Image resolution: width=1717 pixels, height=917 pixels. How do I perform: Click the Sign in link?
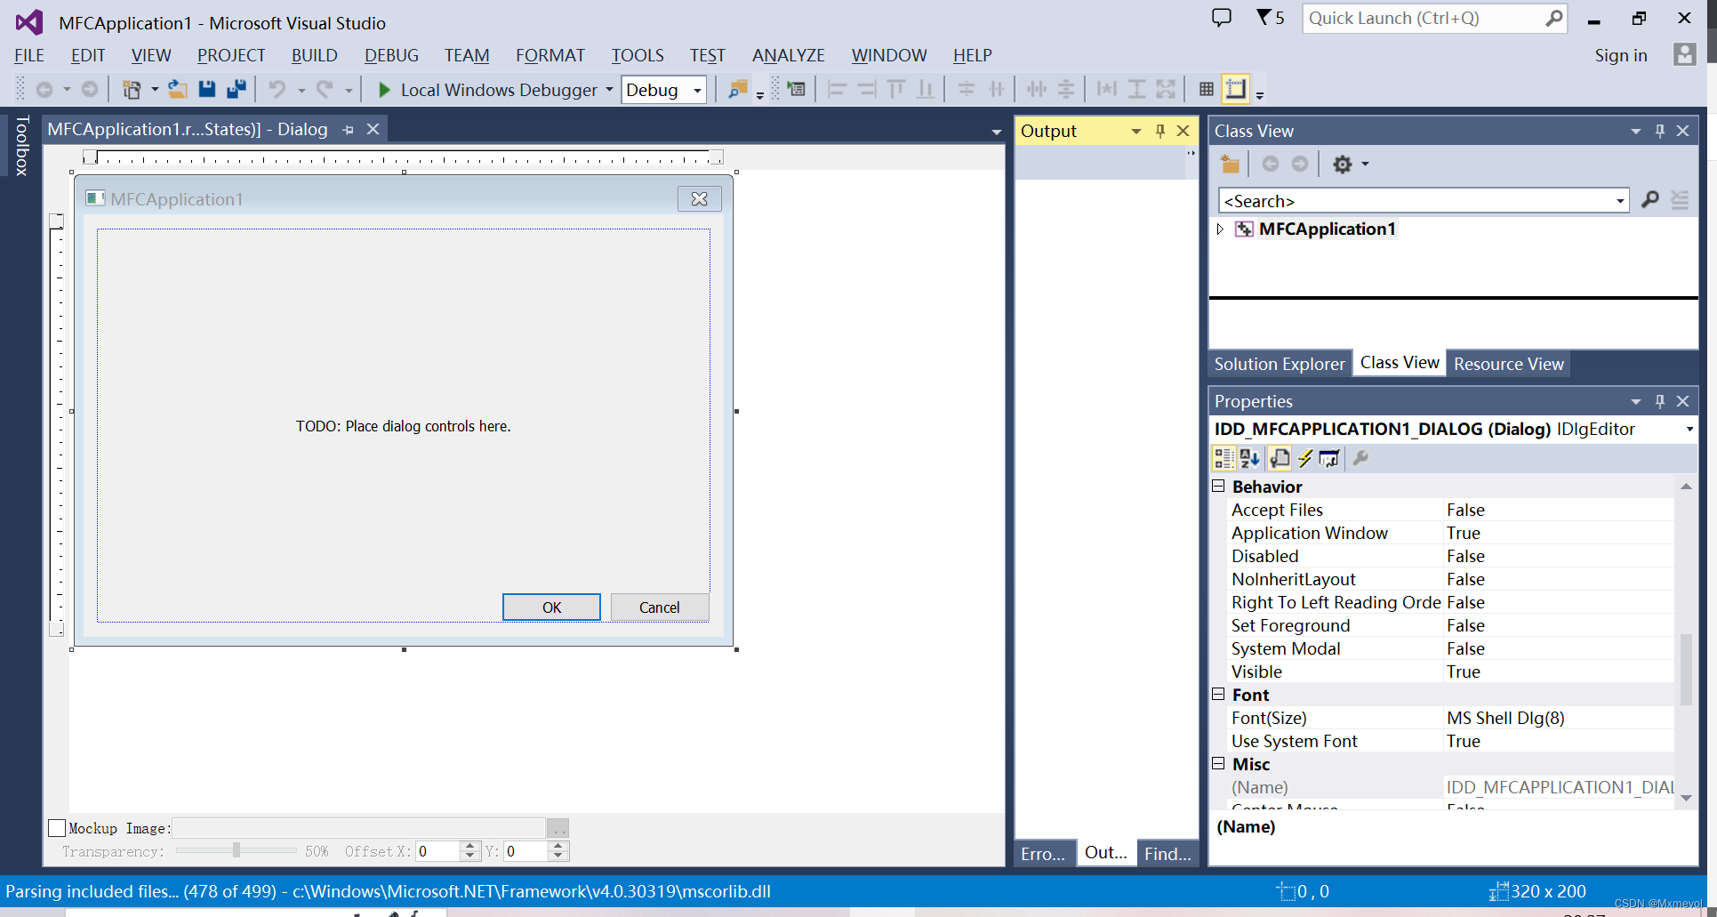pos(1620,55)
